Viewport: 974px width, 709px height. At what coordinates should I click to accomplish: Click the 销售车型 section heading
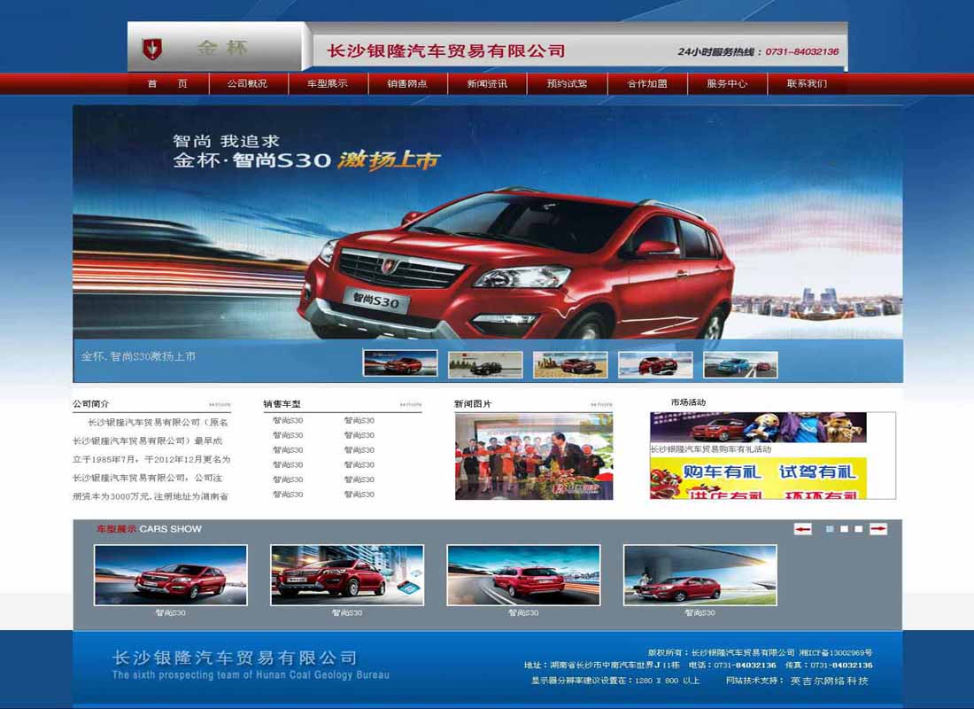click(282, 403)
